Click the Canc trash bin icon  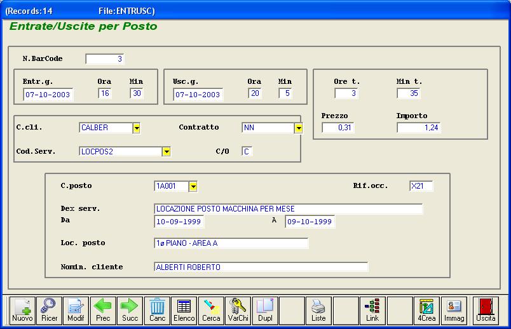157,311
